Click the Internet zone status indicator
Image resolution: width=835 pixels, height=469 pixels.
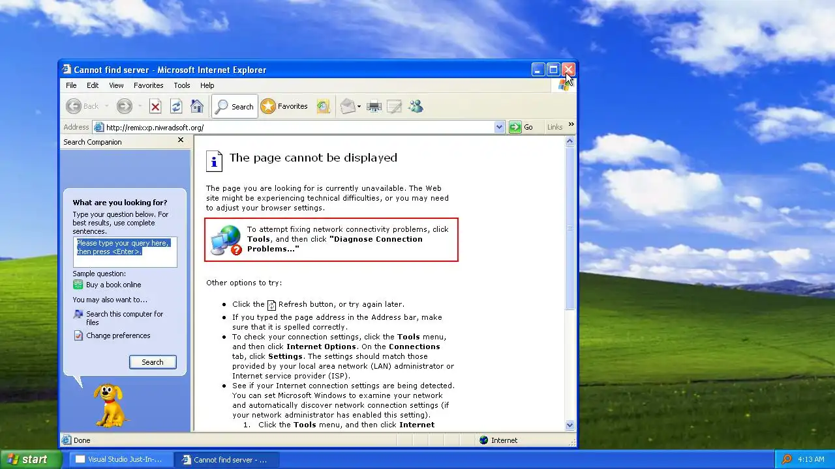[498, 440]
